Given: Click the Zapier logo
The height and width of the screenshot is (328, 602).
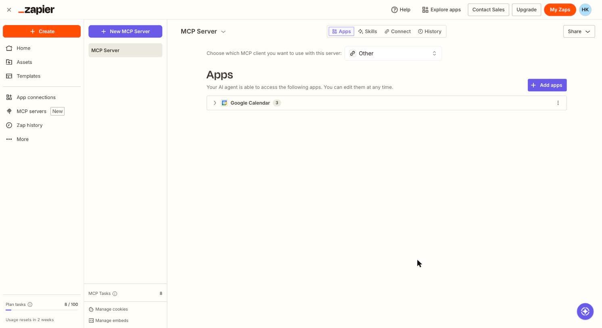Looking at the screenshot, I should point(36,10).
